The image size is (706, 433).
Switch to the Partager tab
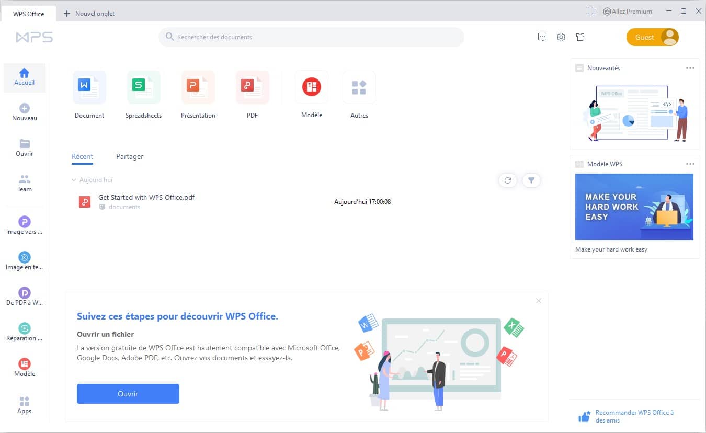tap(130, 157)
